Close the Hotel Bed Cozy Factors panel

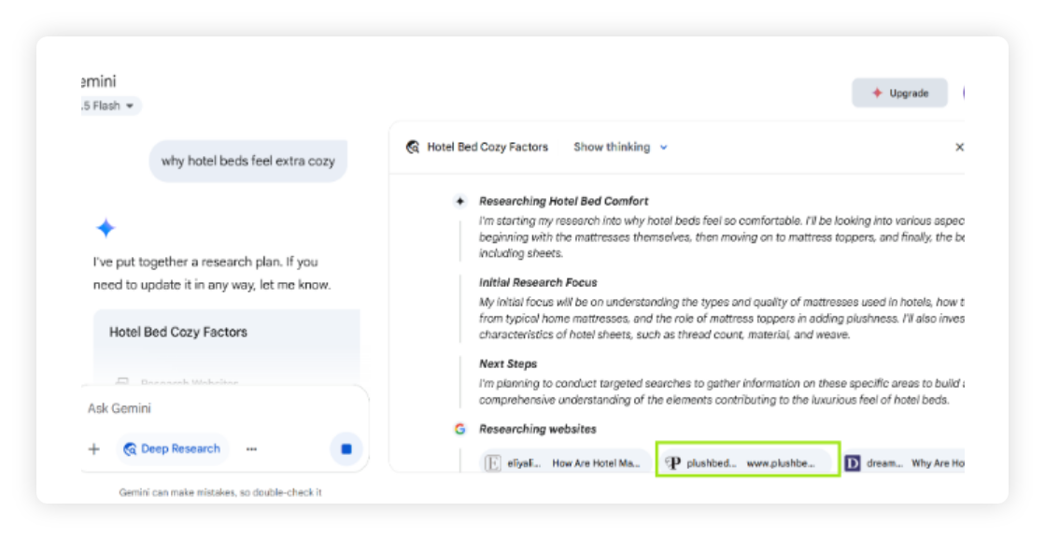(x=958, y=148)
